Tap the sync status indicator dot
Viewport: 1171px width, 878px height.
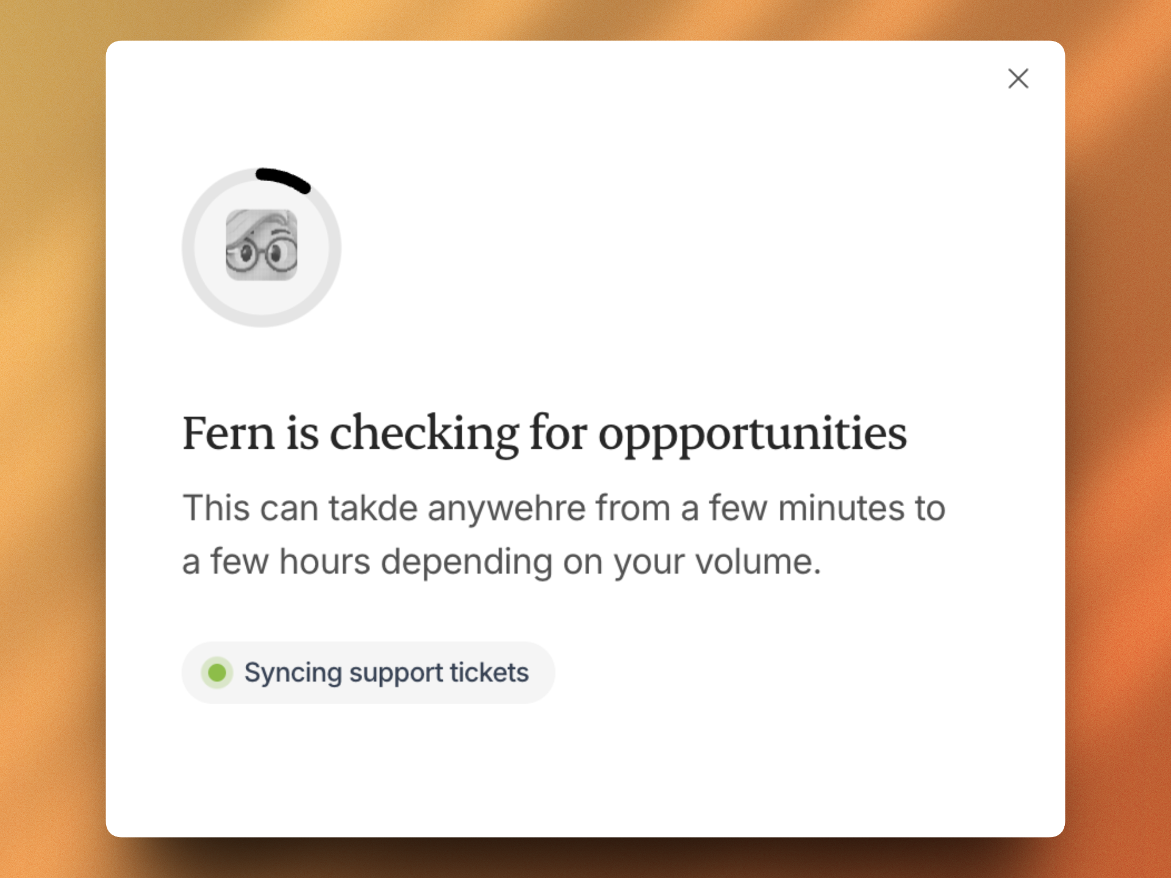(x=217, y=673)
